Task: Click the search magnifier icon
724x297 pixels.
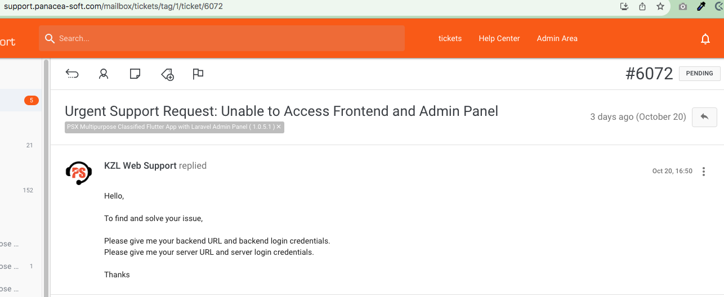Action: tap(50, 38)
